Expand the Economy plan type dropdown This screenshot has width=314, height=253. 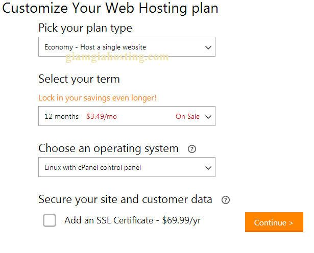point(127,46)
